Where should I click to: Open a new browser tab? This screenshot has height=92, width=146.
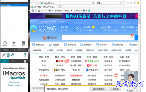click(60, 7)
